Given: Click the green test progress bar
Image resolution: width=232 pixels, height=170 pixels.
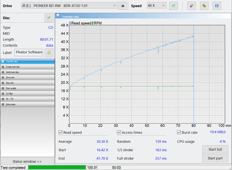Looking at the screenshot, I should tap(57, 167).
